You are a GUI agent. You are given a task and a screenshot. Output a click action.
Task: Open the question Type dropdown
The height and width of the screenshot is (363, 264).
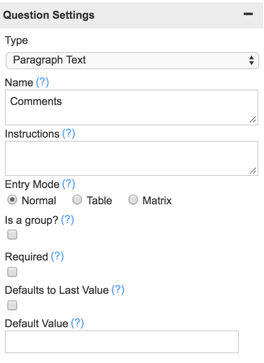point(132,60)
